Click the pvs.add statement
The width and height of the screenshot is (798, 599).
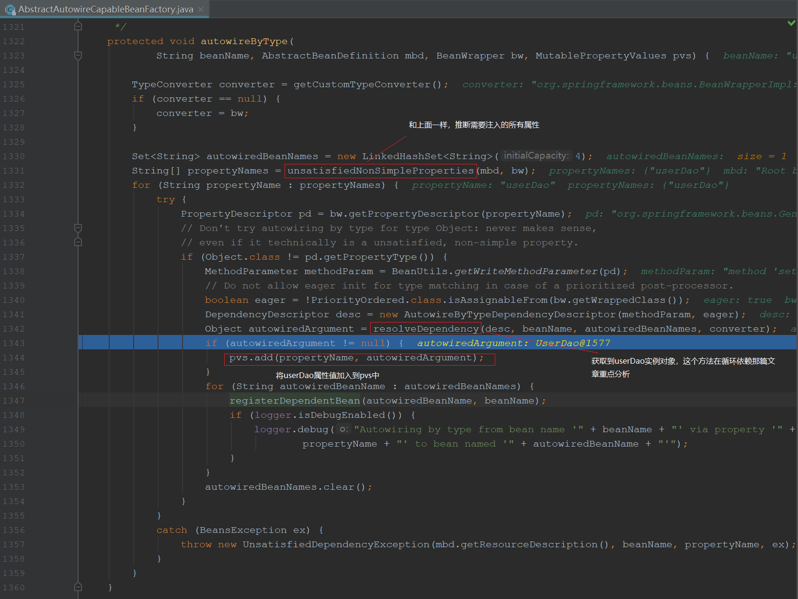(x=356, y=357)
